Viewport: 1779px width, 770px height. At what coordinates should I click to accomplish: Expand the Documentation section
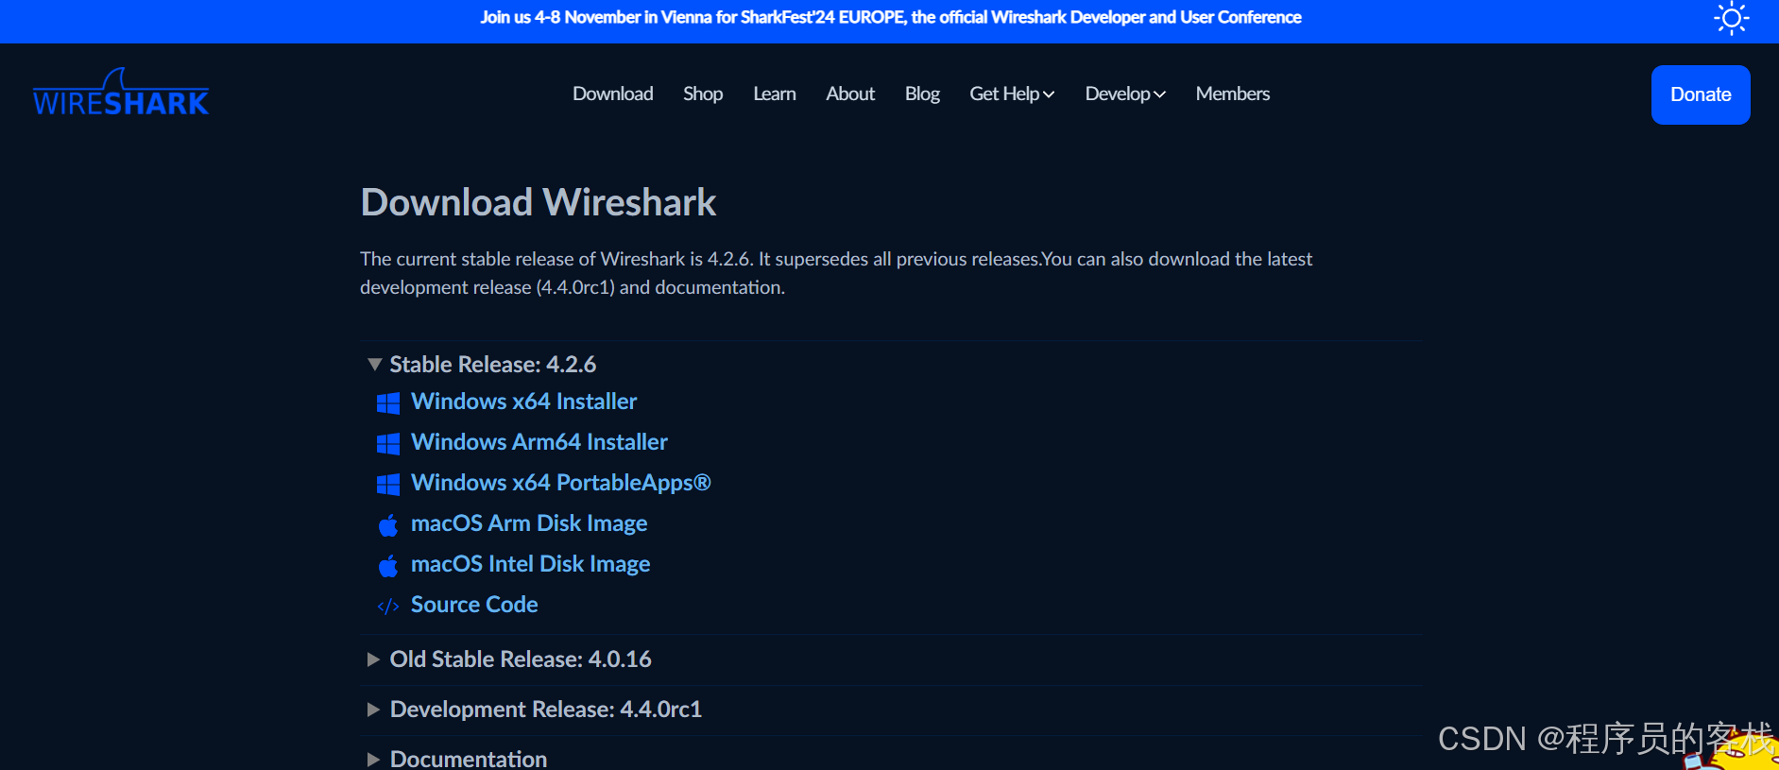(457, 759)
